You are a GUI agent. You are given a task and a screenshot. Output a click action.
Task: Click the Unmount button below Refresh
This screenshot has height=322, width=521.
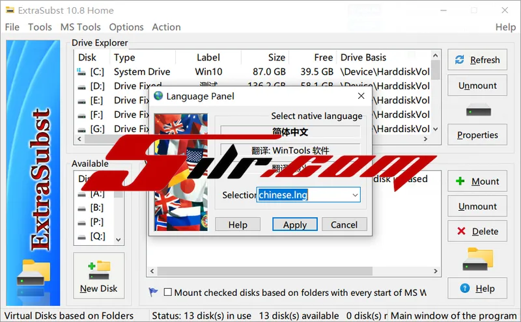click(x=477, y=85)
